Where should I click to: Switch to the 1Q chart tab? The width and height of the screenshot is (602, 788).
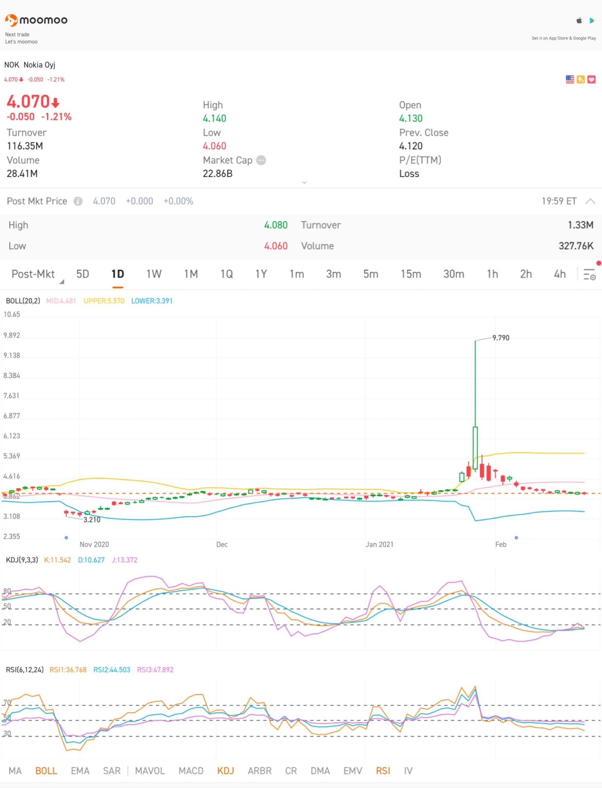227,274
